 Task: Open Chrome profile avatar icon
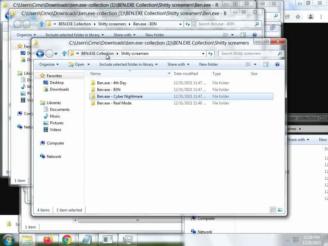coord(311,17)
